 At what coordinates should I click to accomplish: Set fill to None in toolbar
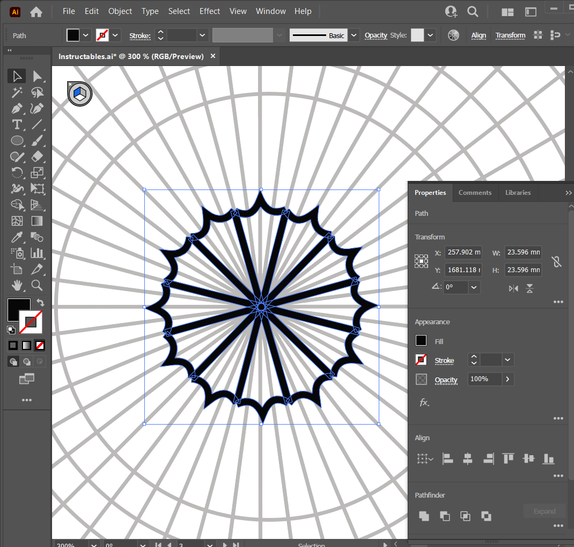point(40,345)
